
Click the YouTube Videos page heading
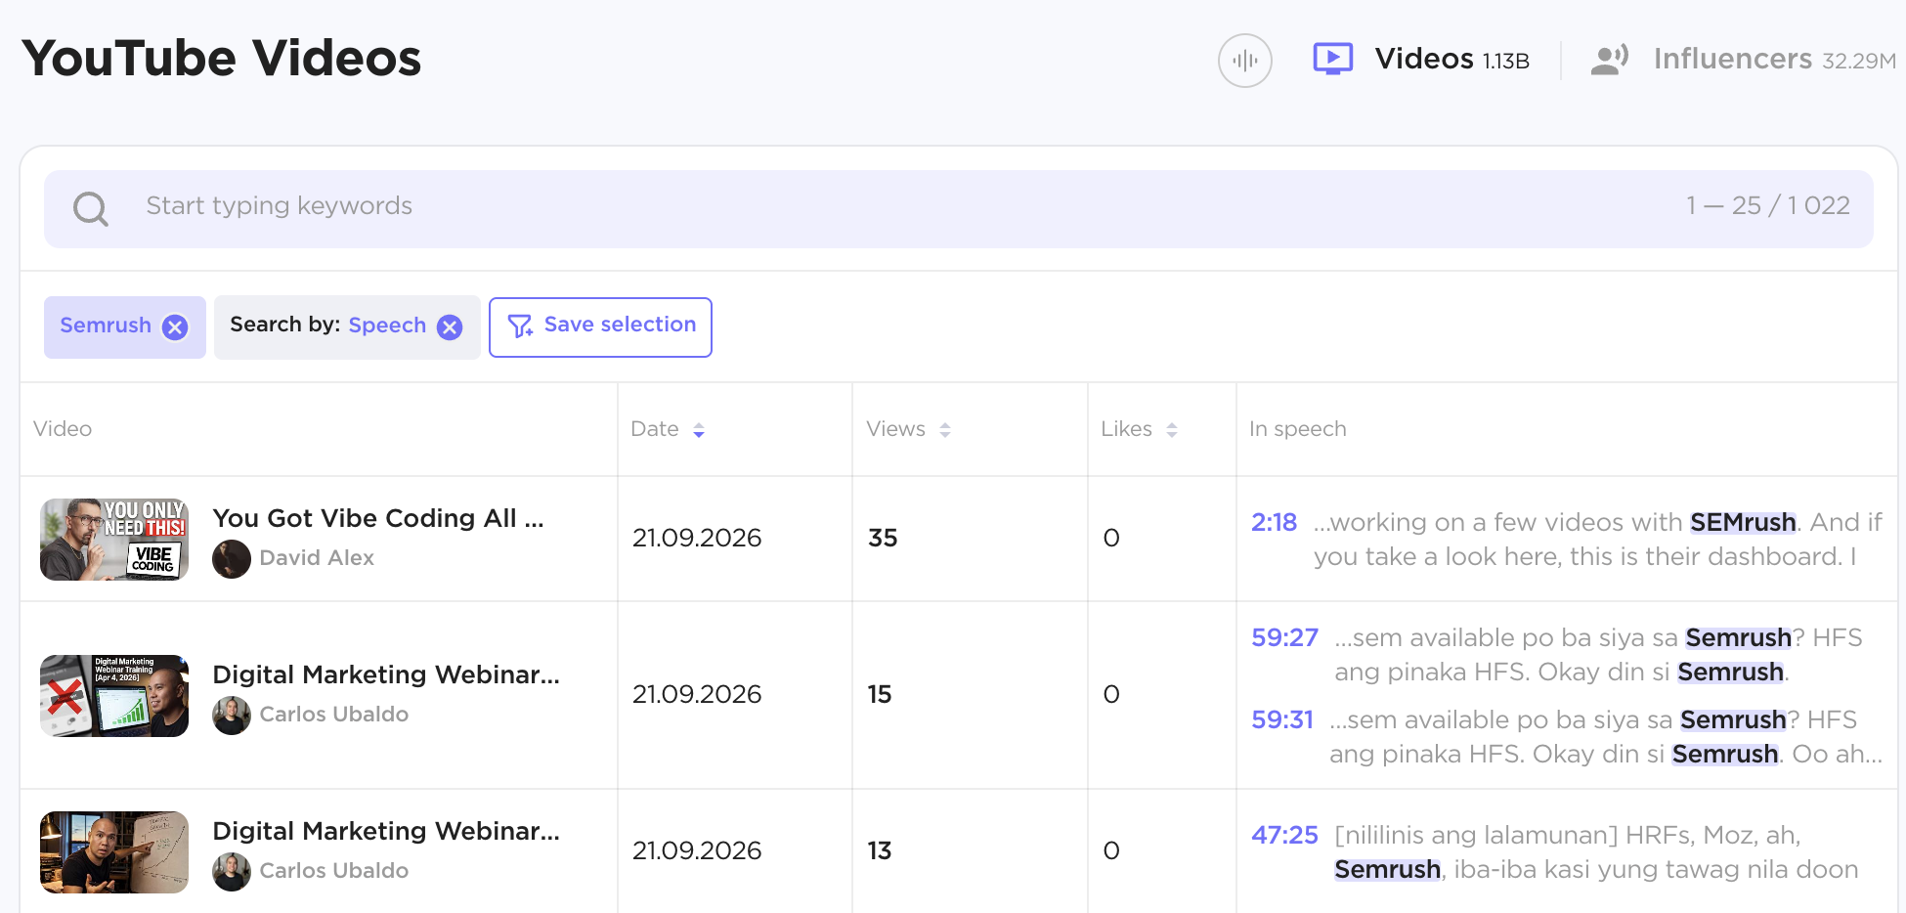222,59
